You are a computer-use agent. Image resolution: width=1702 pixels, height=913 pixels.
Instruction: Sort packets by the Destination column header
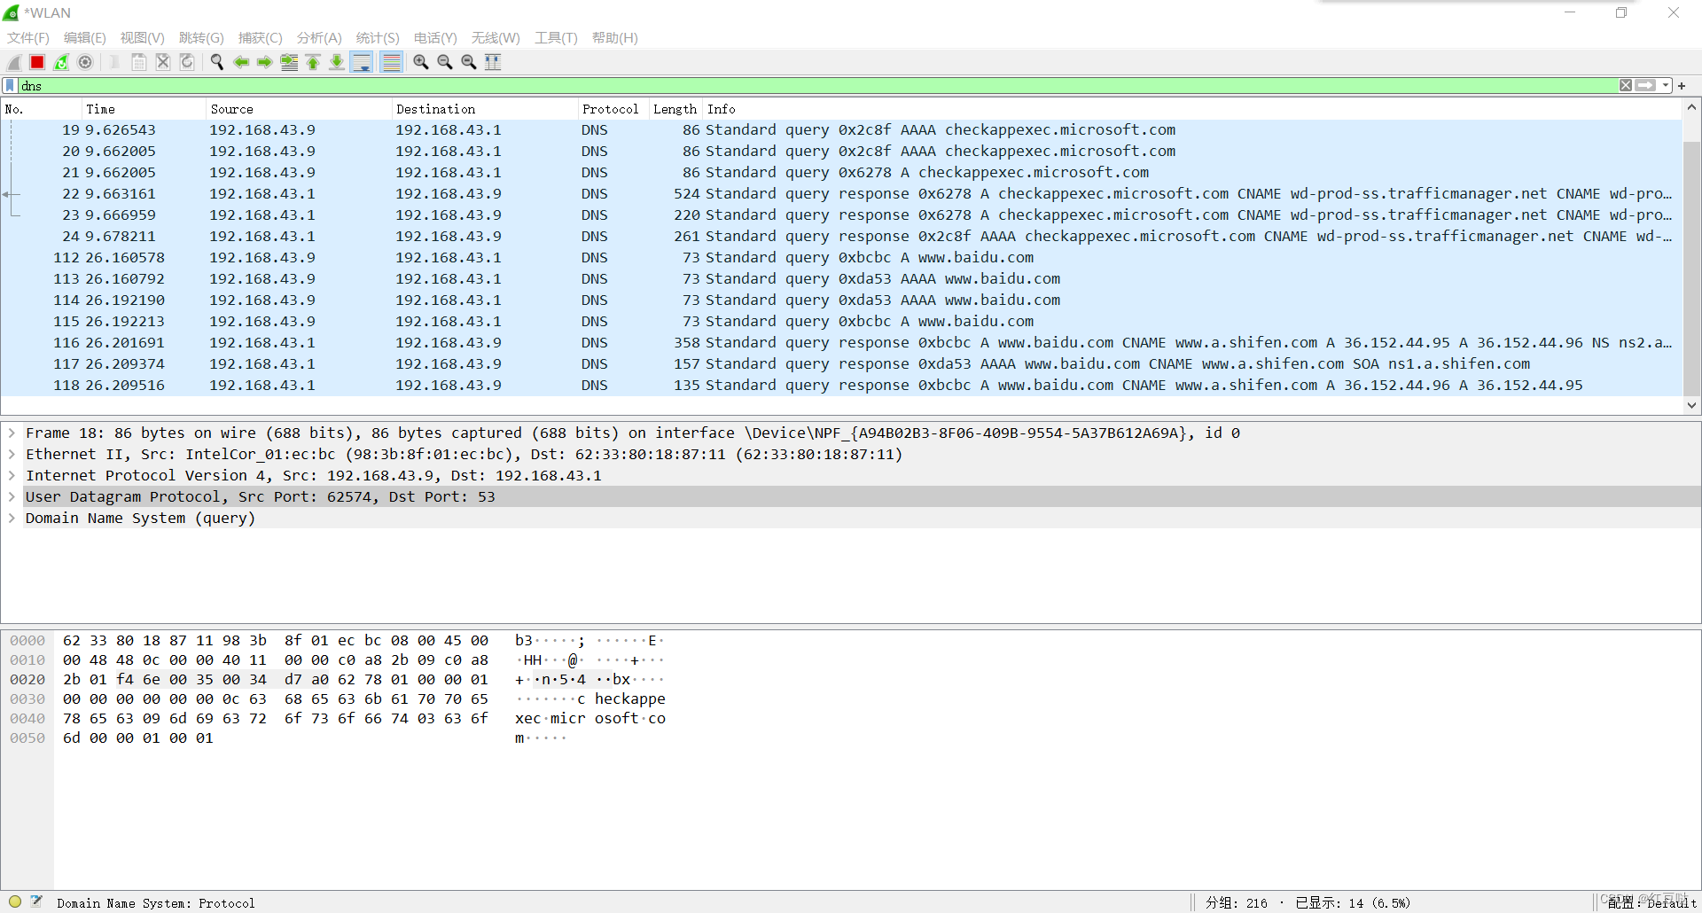[x=484, y=109]
